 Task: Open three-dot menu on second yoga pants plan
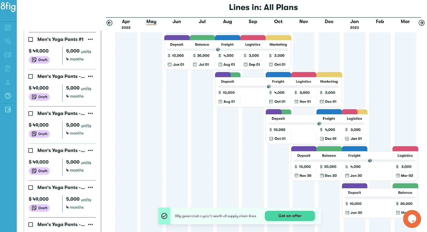90,76
